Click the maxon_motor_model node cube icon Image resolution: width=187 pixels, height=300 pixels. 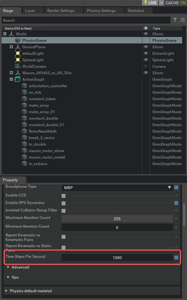[24, 157]
